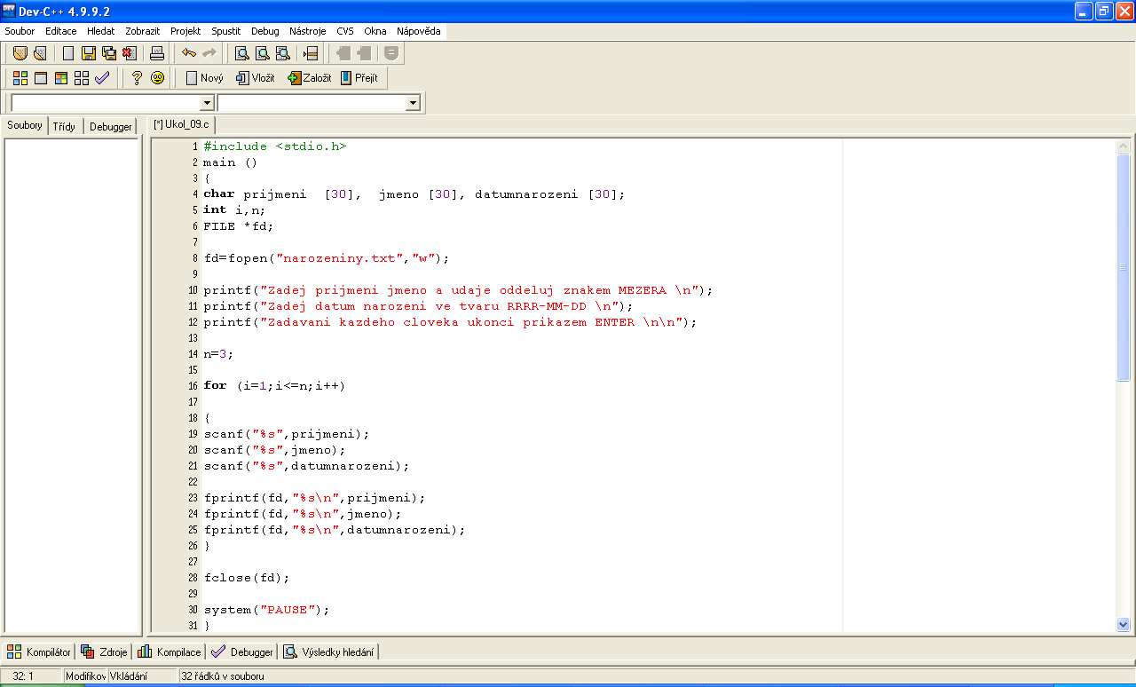The image size is (1136, 687).
Task: Click the Založit bookmark button
Action: point(310,78)
